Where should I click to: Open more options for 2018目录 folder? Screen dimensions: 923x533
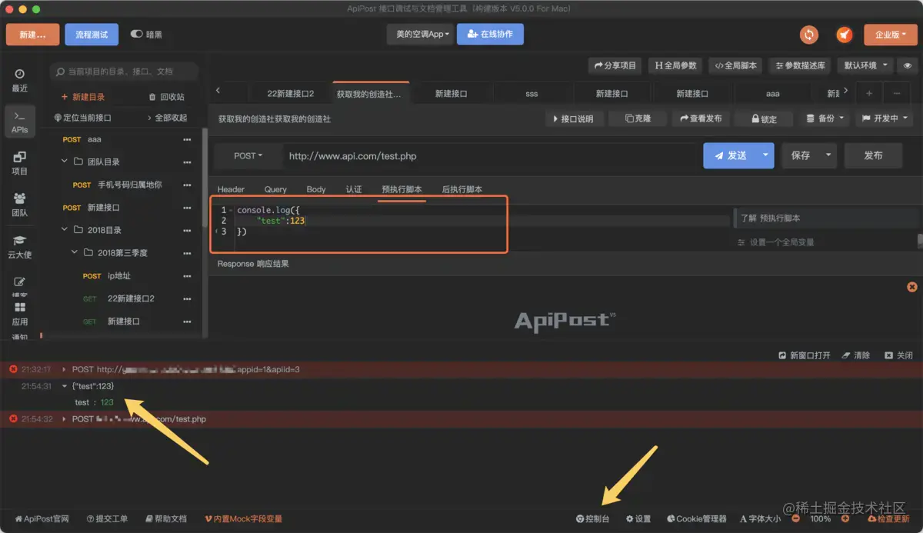coord(187,231)
